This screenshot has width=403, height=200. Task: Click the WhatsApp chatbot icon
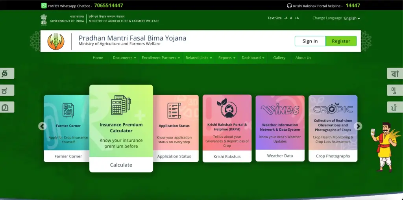tap(44, 6)
